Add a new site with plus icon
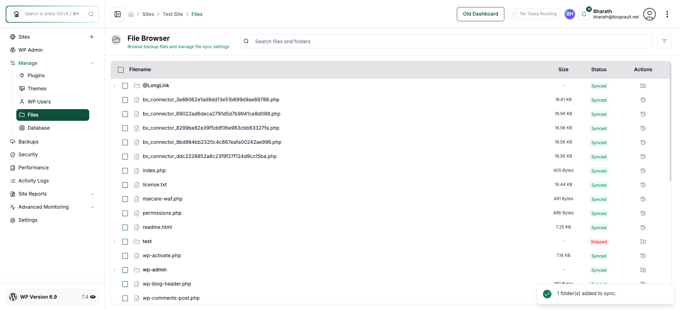Image resolution: width=680 pixels, height=310 pixels. click(92, 37)
